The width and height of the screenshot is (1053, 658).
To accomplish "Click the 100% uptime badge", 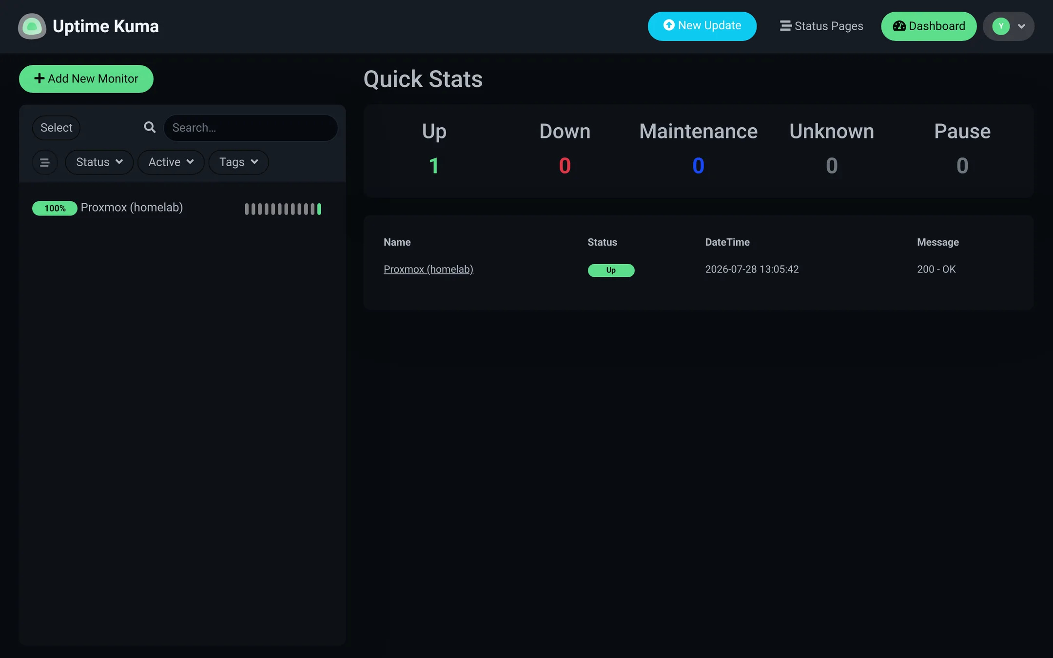I will click(55, 208).
